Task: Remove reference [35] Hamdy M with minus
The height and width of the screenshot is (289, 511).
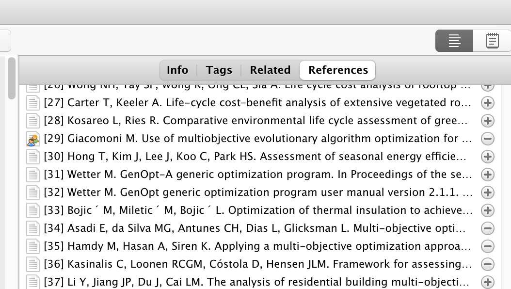Action: pyautogui.click(x=488, y=246)
